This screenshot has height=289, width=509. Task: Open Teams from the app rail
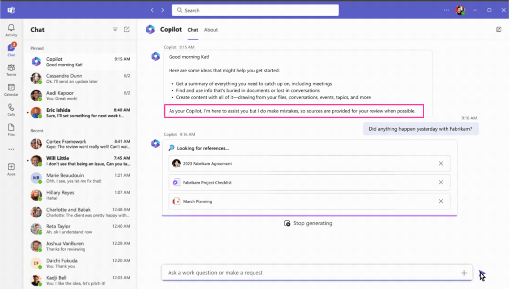[x=11, y=69]
